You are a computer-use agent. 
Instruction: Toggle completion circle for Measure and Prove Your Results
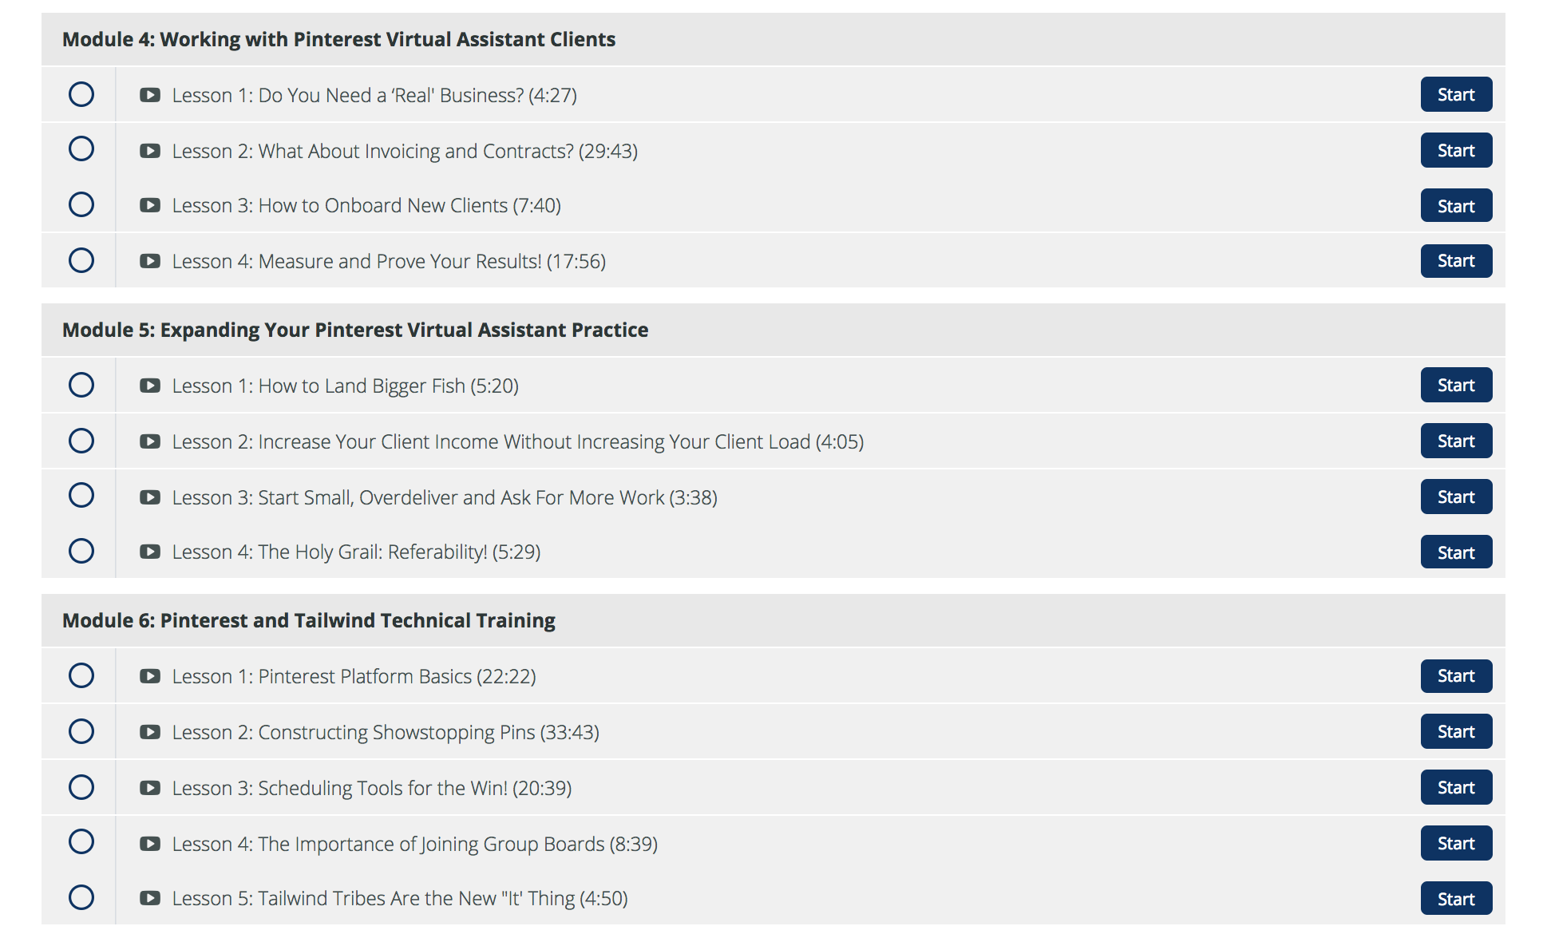coord(81,260)
